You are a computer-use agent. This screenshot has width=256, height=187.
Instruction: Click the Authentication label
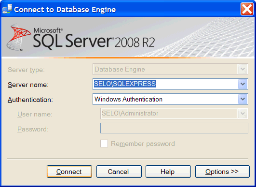point(30,100)
